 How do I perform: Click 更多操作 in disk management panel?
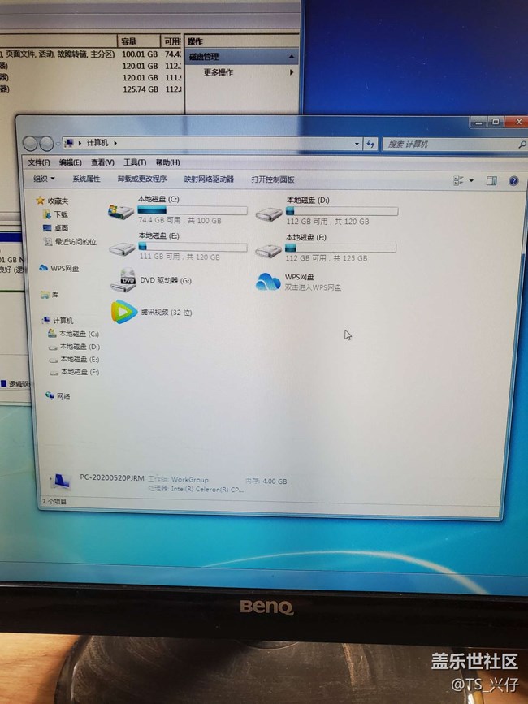[x=218, y=72]
